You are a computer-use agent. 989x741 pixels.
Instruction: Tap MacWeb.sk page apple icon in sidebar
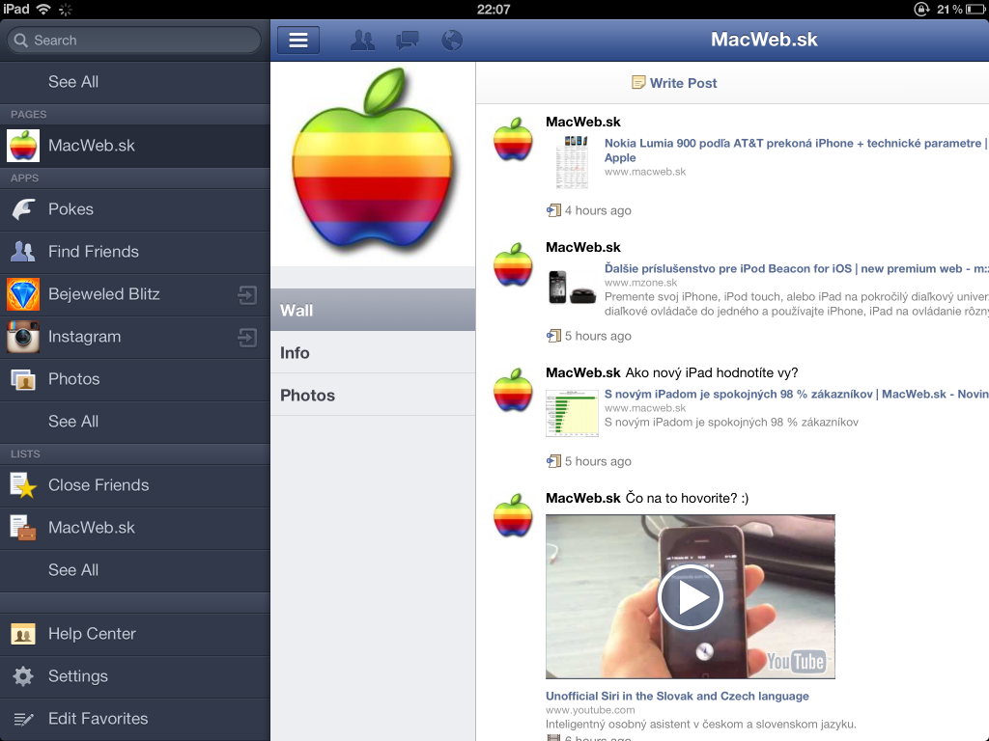(x=23, y=146)
